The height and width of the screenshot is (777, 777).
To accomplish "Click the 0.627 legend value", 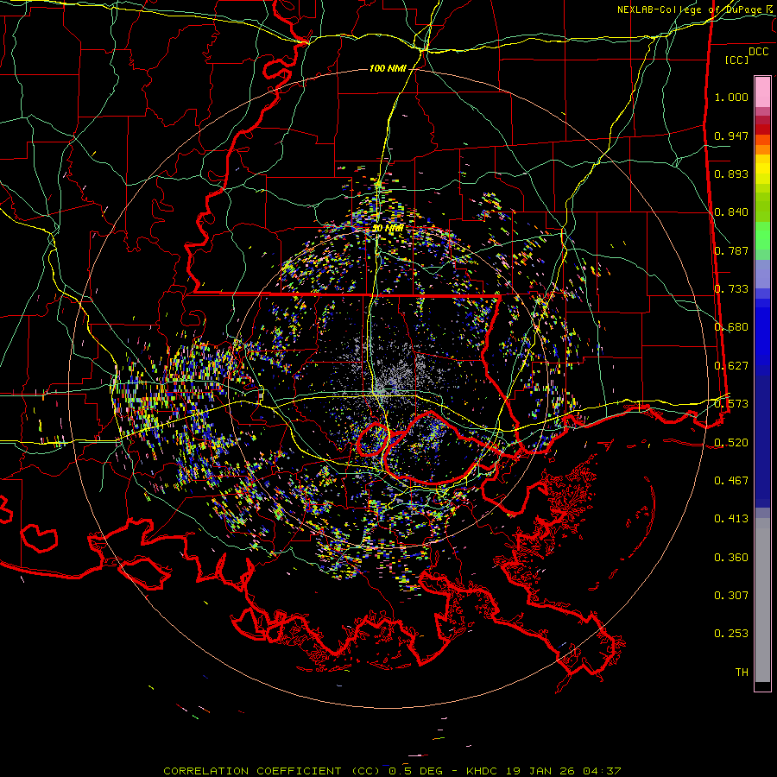I will point(731,366).
